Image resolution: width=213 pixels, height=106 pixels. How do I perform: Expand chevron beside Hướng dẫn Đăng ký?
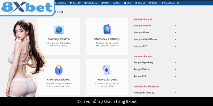[175, 93]
